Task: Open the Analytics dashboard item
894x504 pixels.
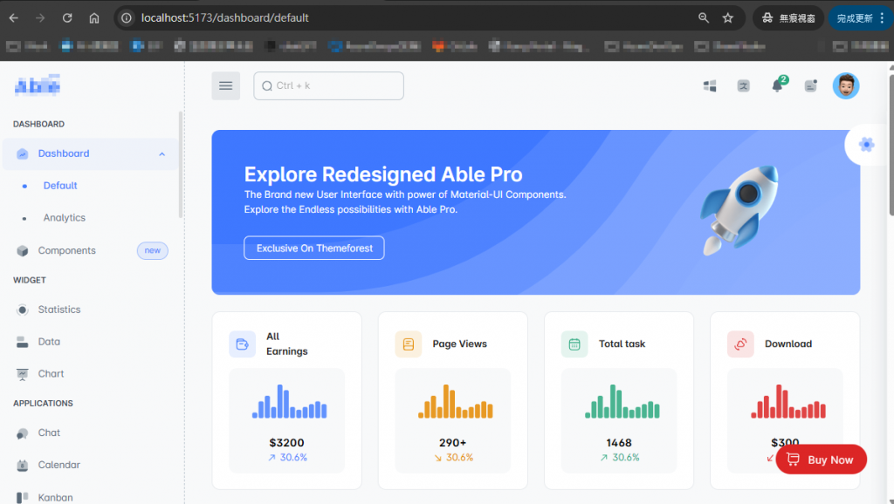Action: pyautogui.click(x=65, y=217)
